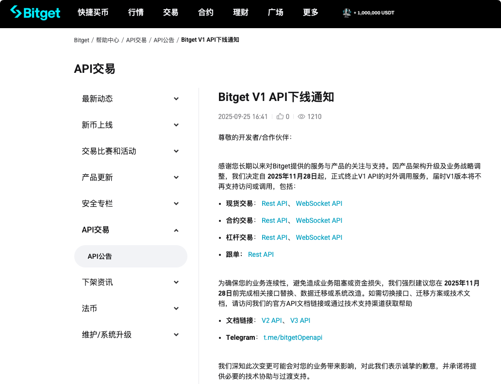
Task: Open the 合约交易 WebSocket API link
Action: tap(319, 220)
